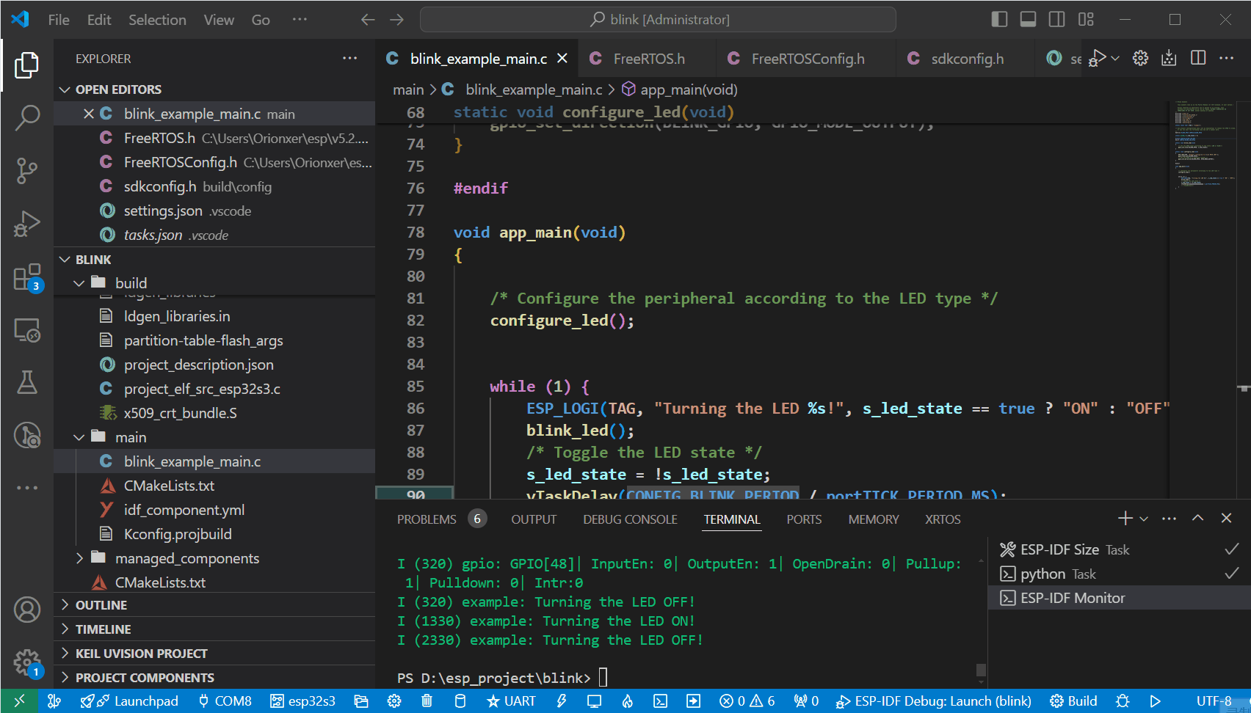Select the COM8 serial port in status bar
The image size is (1251, 713).
coord(225,701)
